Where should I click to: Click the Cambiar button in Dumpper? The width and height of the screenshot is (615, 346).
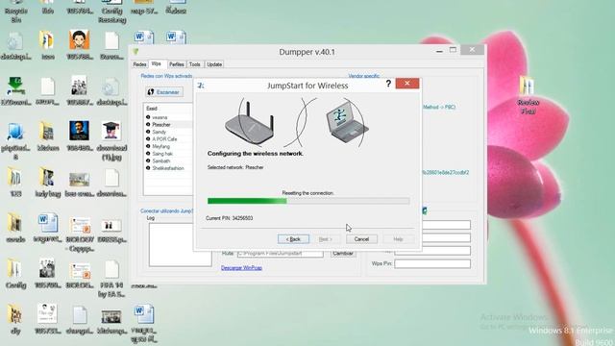coord(343,254)
